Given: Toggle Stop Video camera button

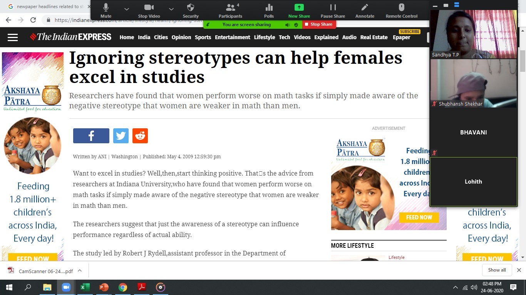Looking at the screenshot, I should pos(149,8).
